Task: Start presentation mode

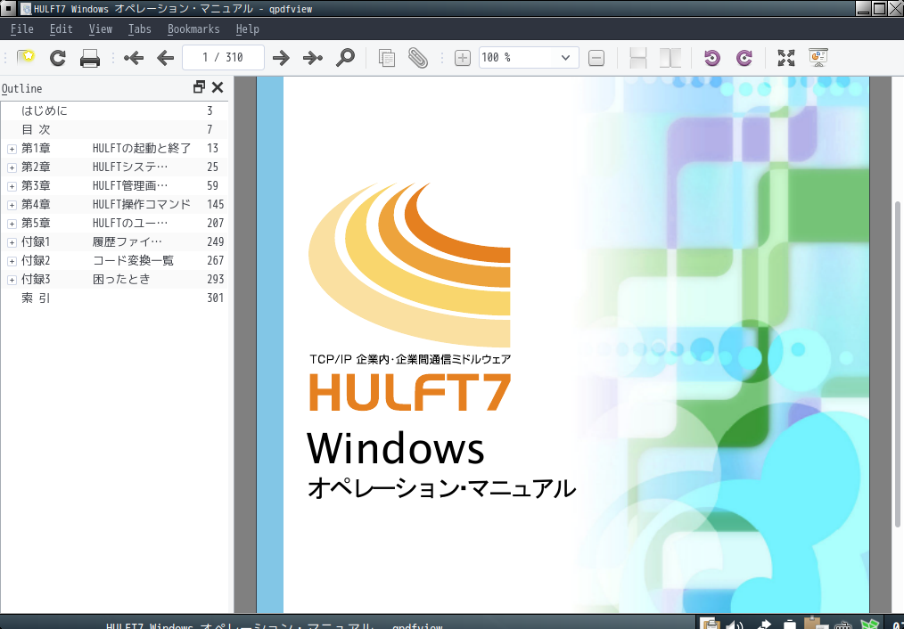Action: [x=818, y=58]
